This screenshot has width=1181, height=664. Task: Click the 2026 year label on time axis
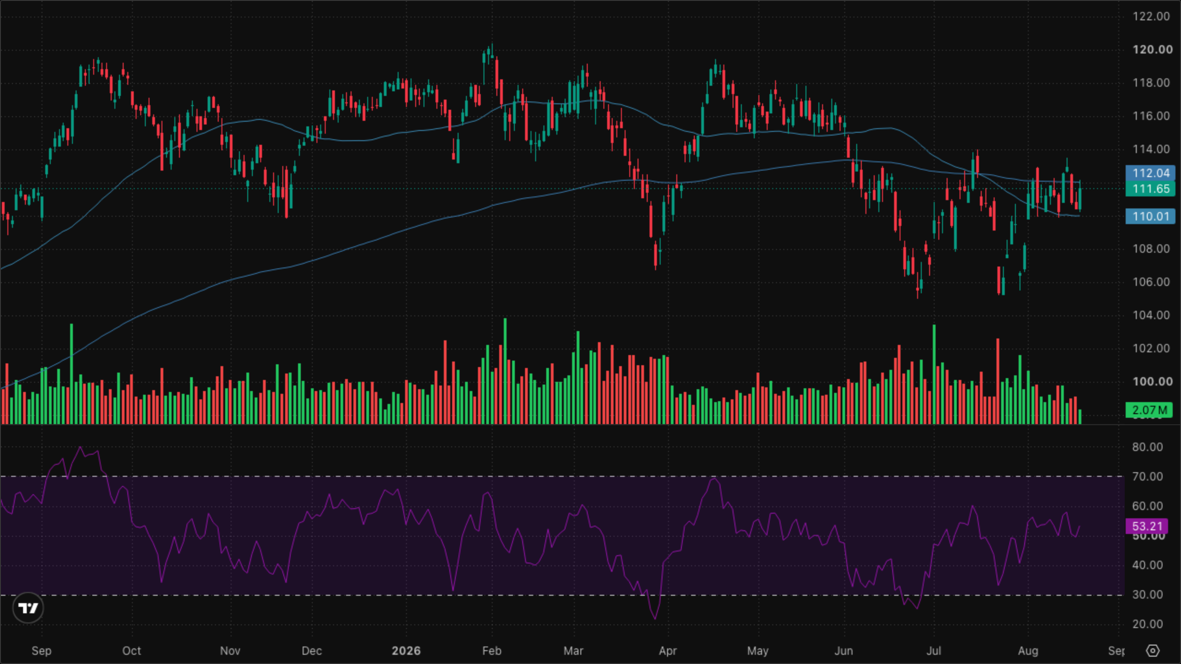(406, 651)
